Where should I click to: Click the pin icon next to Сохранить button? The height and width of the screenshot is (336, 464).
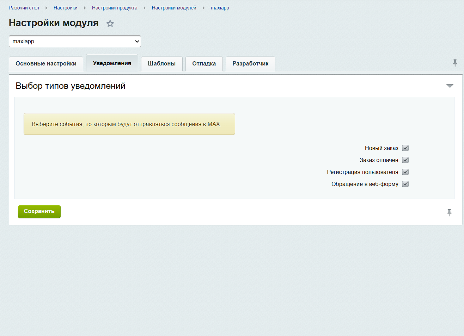[449, 212]
